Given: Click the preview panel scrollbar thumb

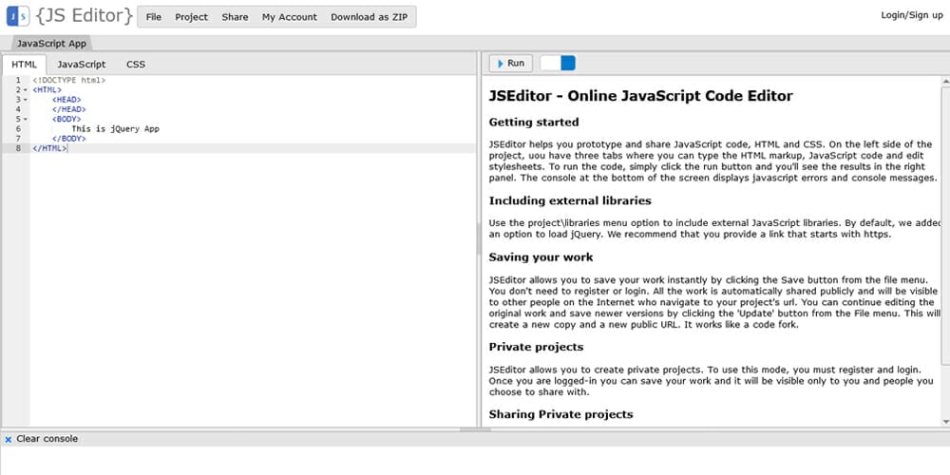Looking at the screenshot, I should 945,225.
